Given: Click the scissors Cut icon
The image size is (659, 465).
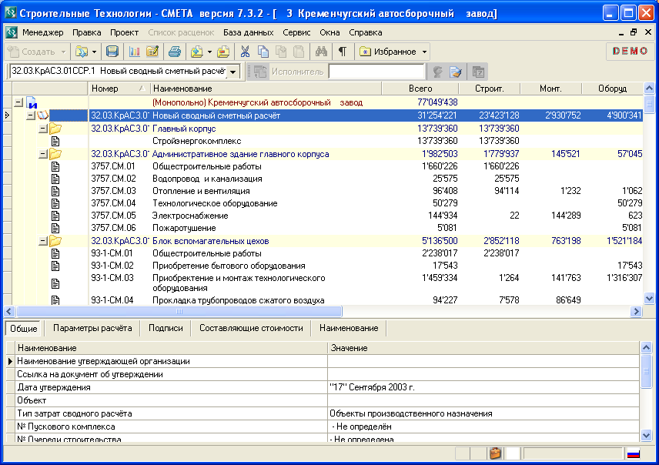Looking at the screenshot, I should tap(246, 52).
